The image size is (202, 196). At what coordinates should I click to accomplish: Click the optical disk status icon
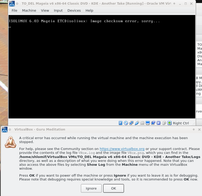pos(126,123)
